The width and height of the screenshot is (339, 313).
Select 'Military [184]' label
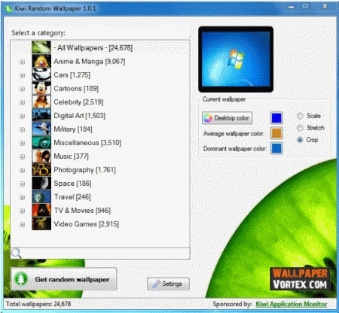pos(73,129)
